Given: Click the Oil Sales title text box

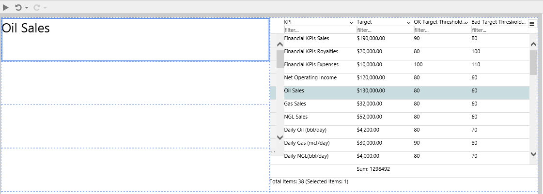Looking at the screenshot, I should 135,40.
